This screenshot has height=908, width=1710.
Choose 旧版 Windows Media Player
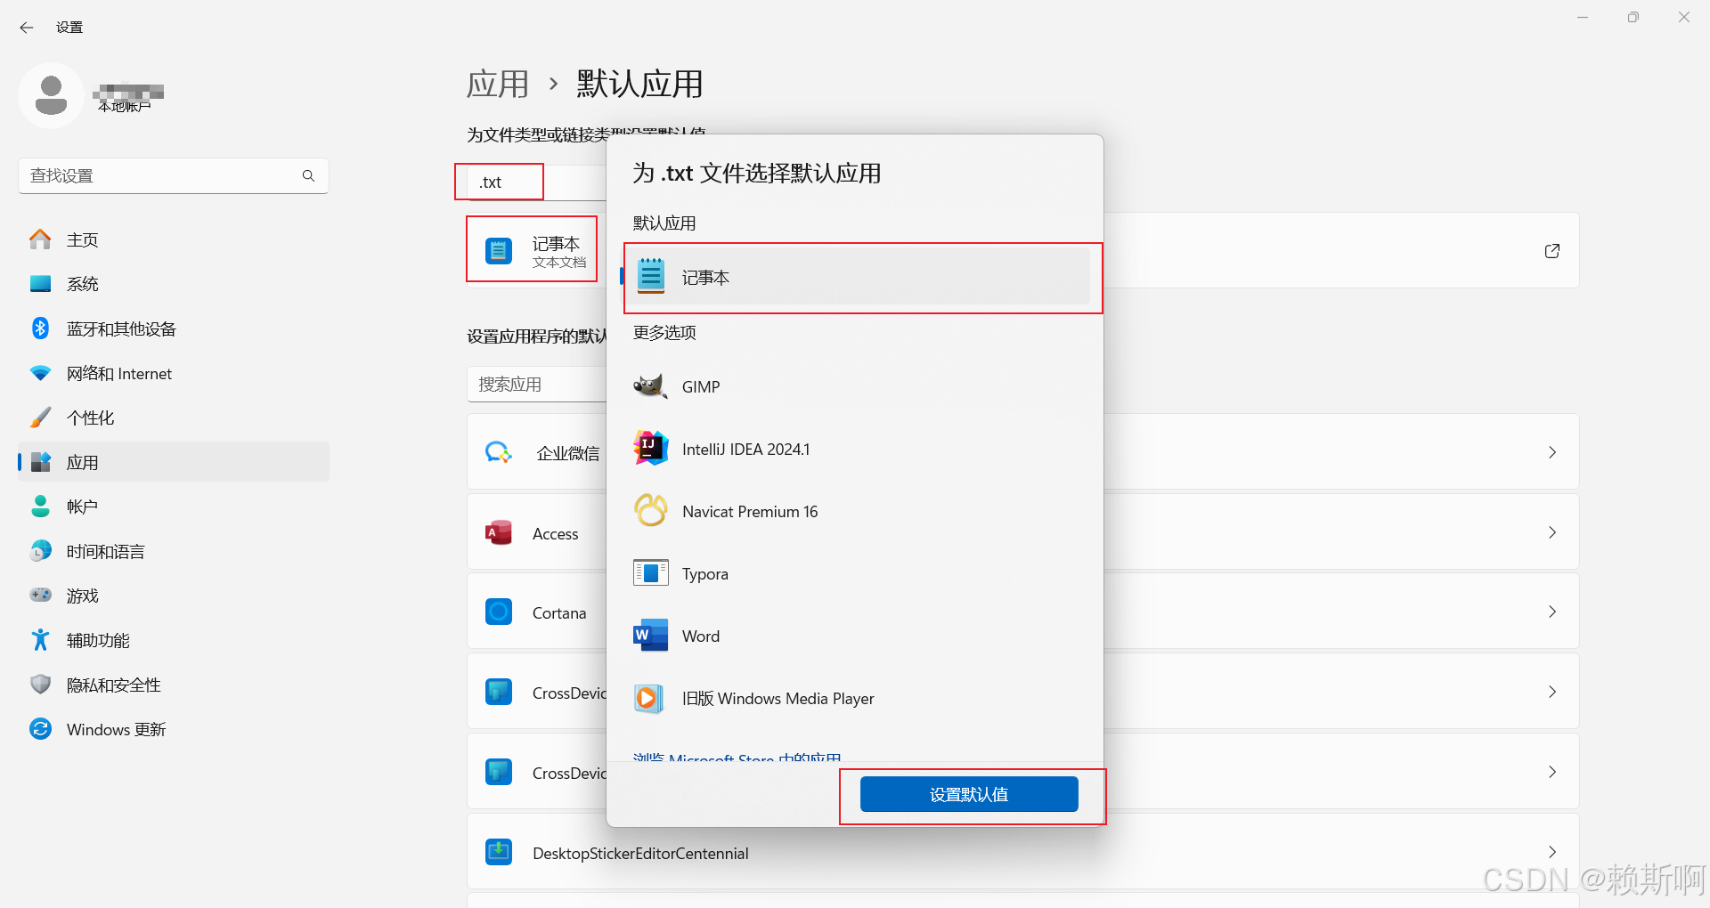(855, 698)
